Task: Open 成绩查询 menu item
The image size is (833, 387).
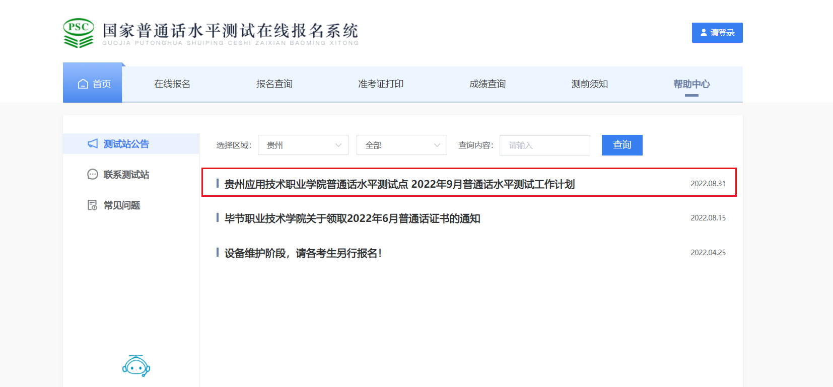Action: pyautogui.click(x=488, y=84)
